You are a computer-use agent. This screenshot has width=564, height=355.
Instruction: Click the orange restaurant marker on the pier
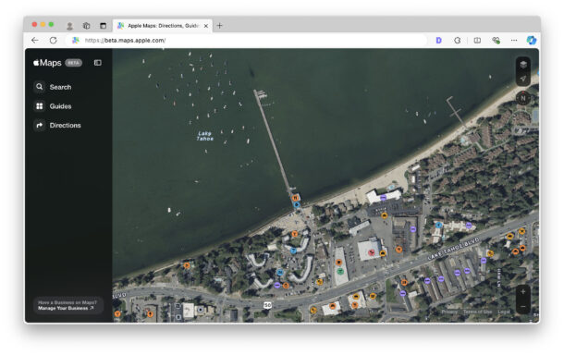pos(295,198)
